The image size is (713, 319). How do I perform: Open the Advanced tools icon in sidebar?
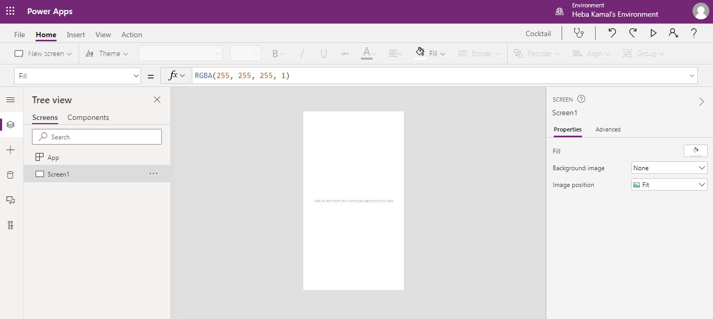10,225
